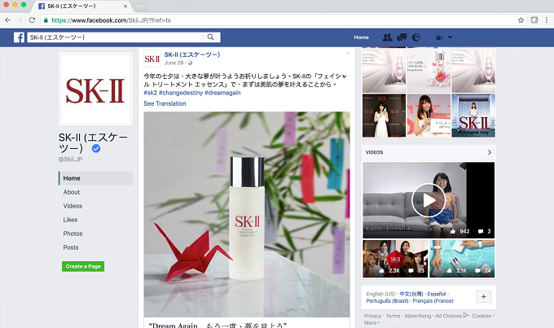The width and height of the screenshot is (554, 328).
Task: Open the Videos section in sidebar
Action: click(73, 206)
